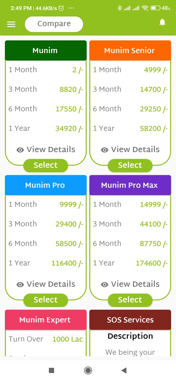Open the SOS Services header
The height and width of the screenshot is (381, 176).
(130, 320)
